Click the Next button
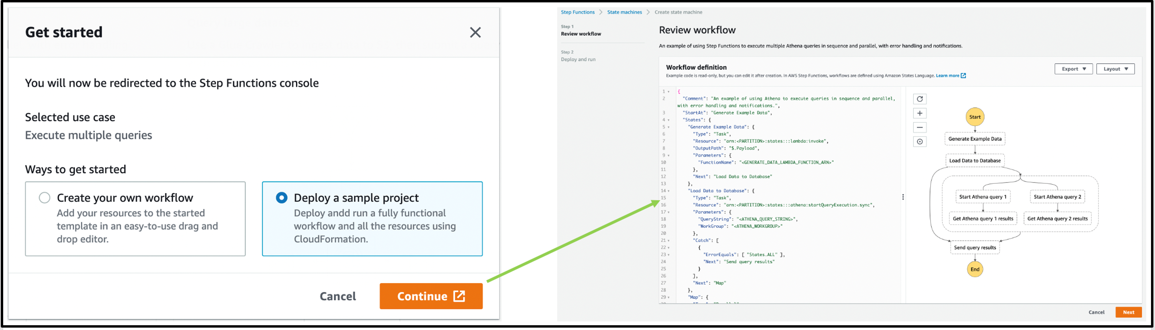 click(1129, 312)
